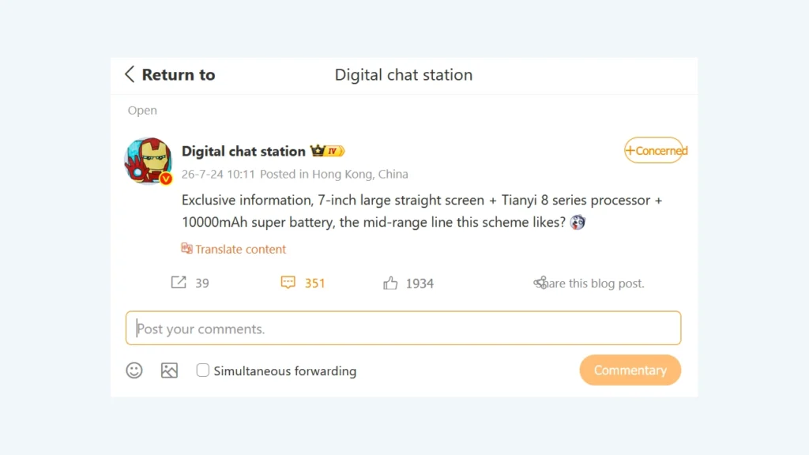The width and height of the screenshot is (809, 455).
Task: Open the Iron Man avatar thumbnail
Action: click(x=148, y=160)
